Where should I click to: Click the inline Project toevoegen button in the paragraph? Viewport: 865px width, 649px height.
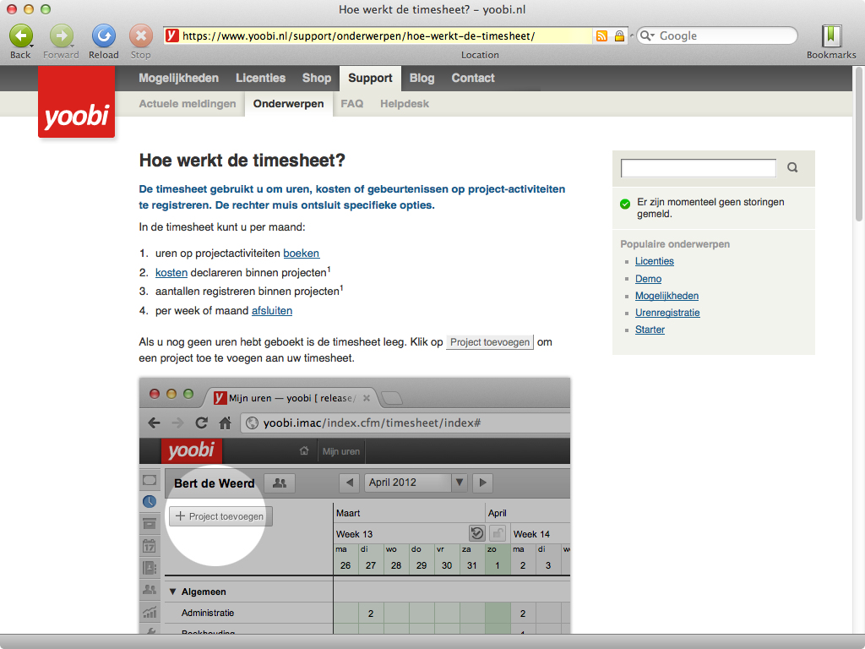(490, 342)
